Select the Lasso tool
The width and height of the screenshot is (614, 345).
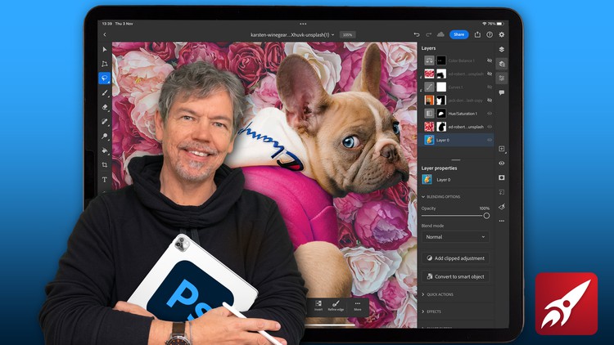pyautogui.click(x=105, y=78)
